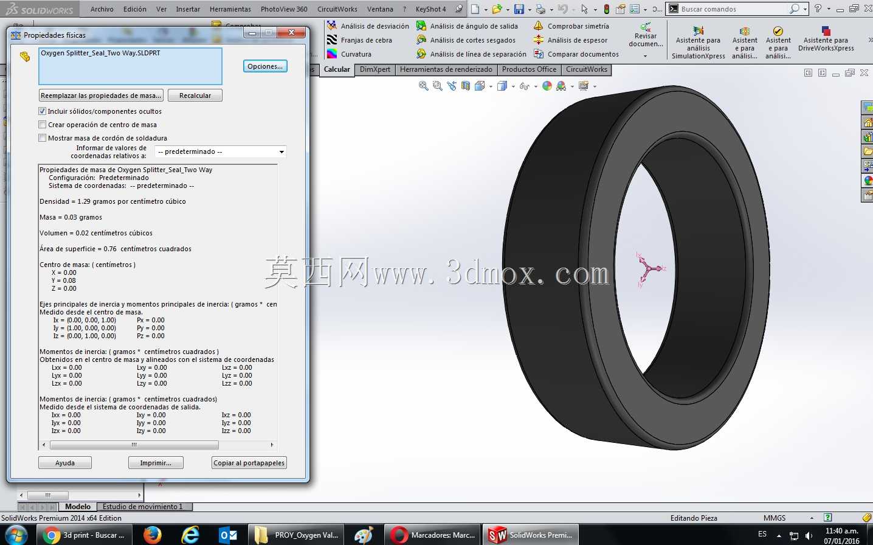Launch Análisis de línea de separación
This screenshot has width=873, height=545.
click(x=471, y=54)
